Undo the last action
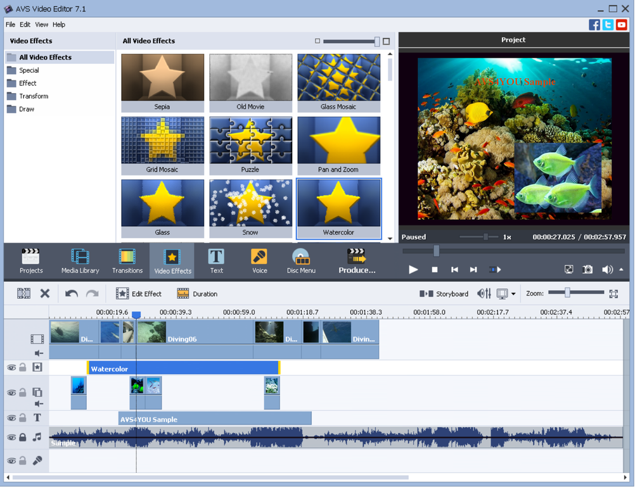635x487 pixels. (x=72, y=293)
